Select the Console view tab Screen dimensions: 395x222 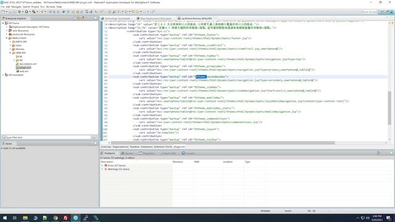(x=189, y=154)
